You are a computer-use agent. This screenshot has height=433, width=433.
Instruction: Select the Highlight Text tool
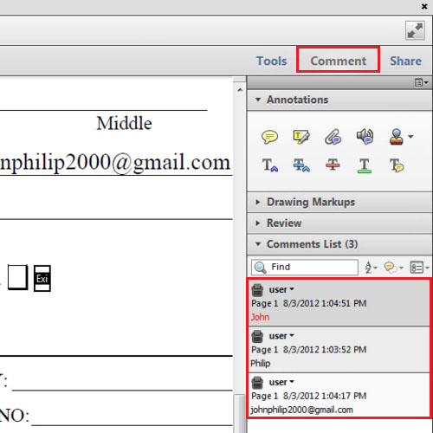(x=301, y=137)
